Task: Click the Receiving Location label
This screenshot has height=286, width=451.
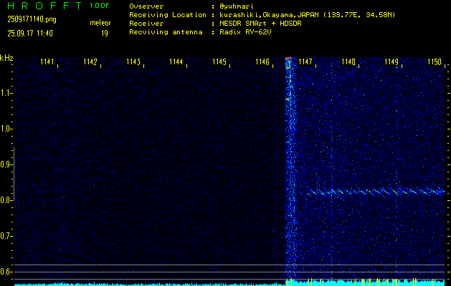Action: [168, 15]
